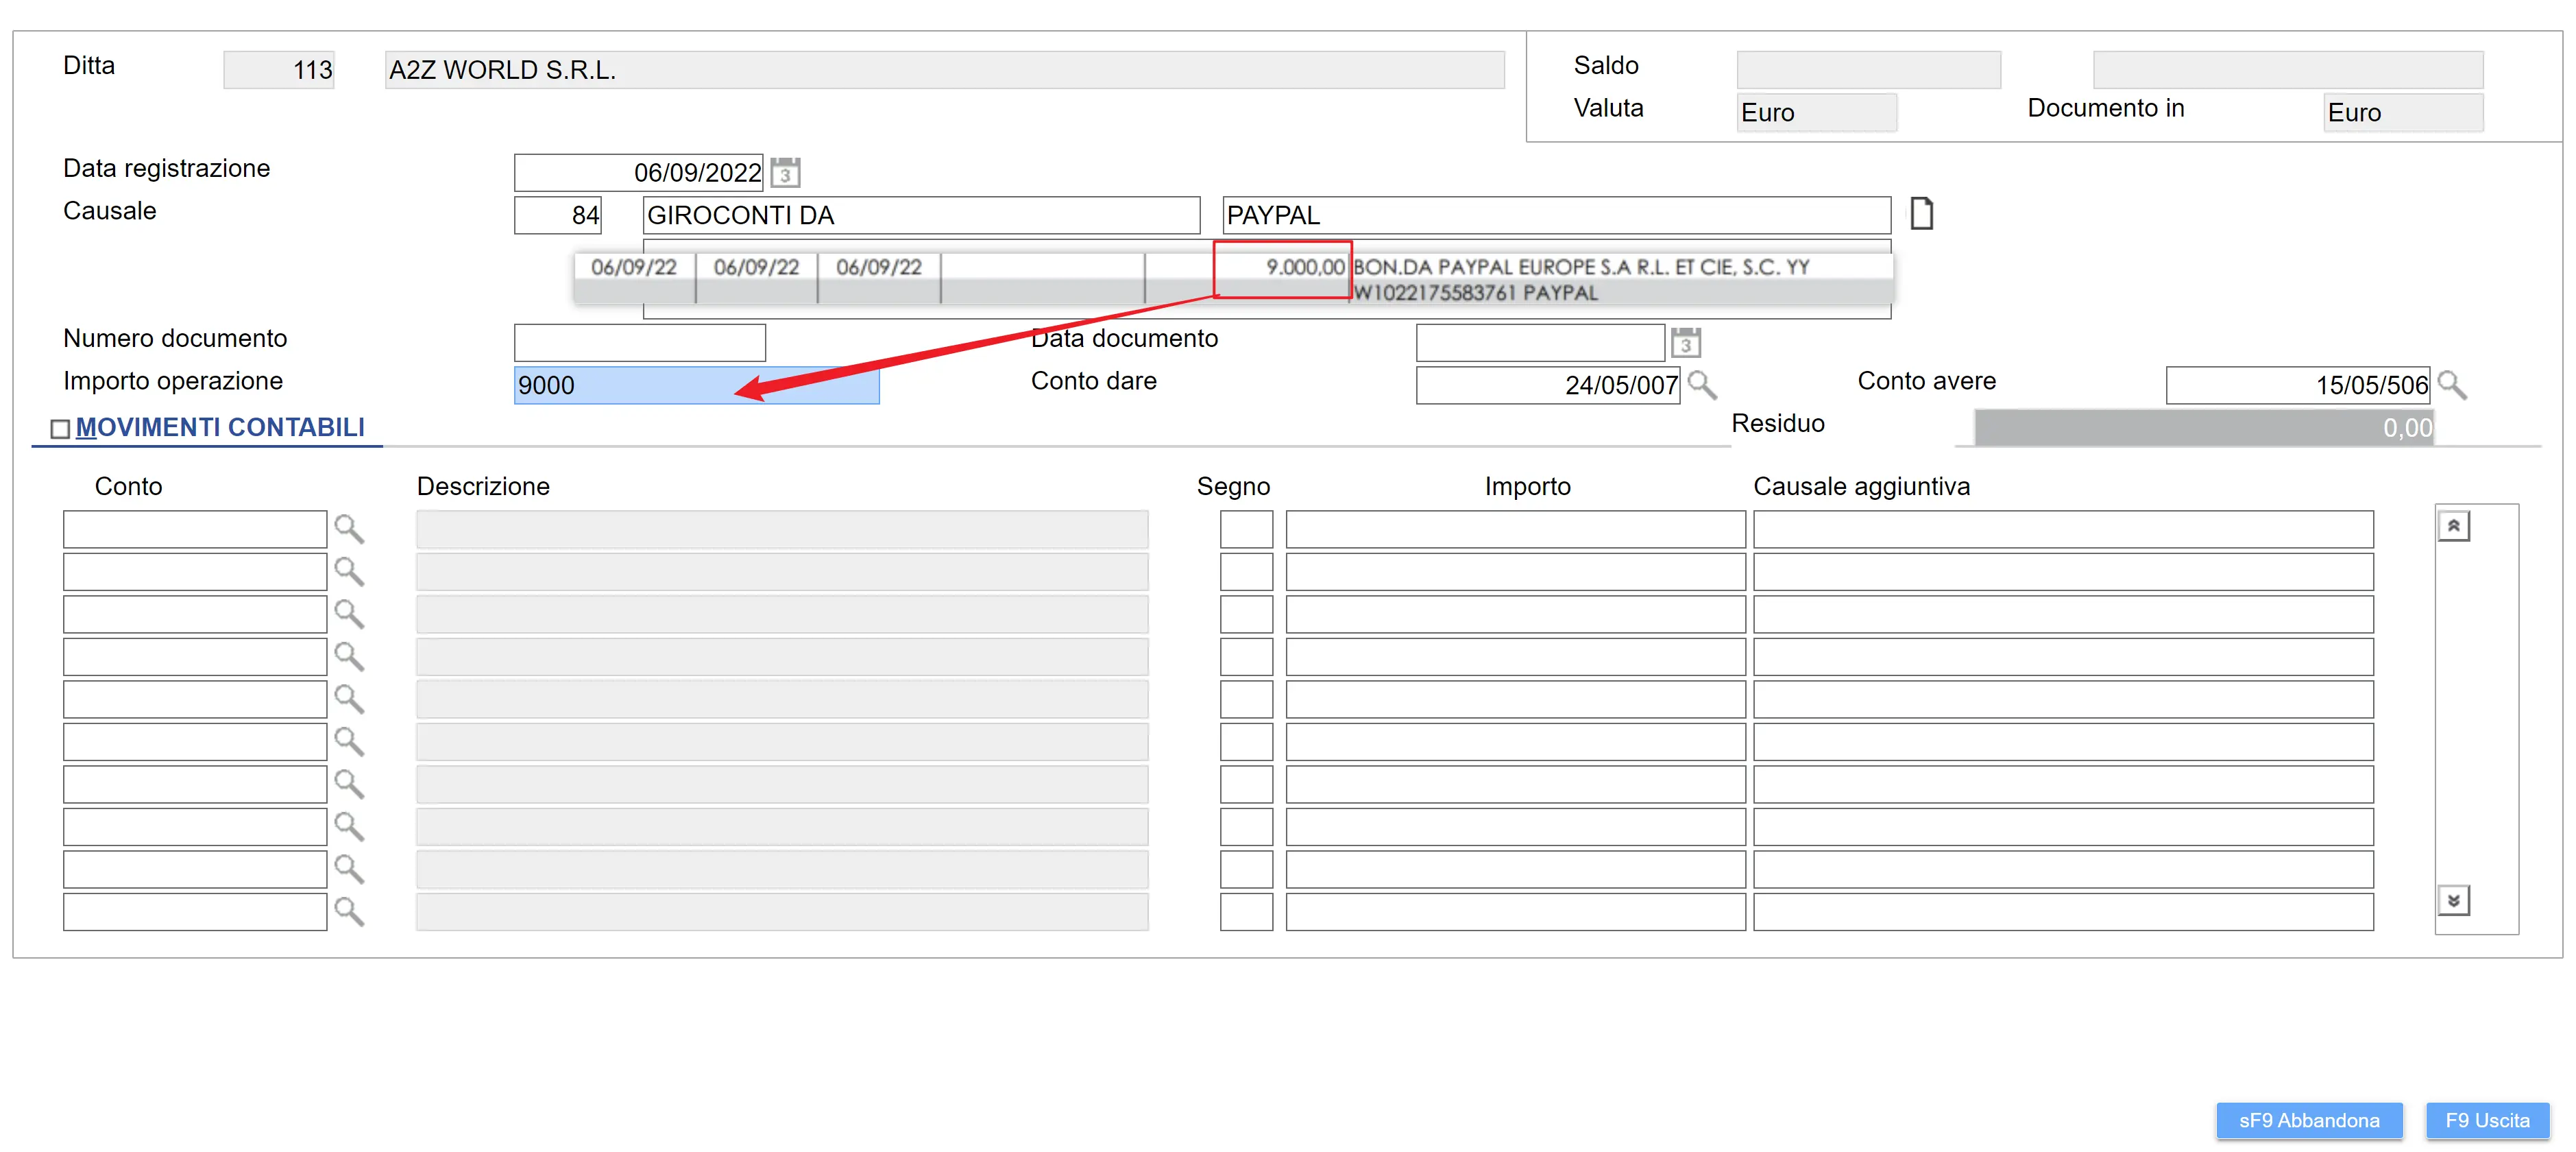Click the Causale code field 84
Viewport: 2576px width, 1152px height.
click(557, 215)
